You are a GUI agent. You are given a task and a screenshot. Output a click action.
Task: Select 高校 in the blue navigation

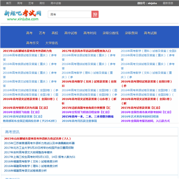(55, 33)
